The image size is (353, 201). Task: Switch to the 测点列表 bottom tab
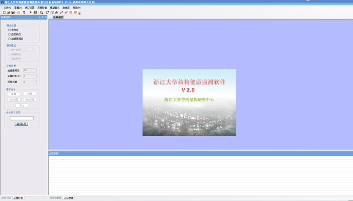click(6, 198)
